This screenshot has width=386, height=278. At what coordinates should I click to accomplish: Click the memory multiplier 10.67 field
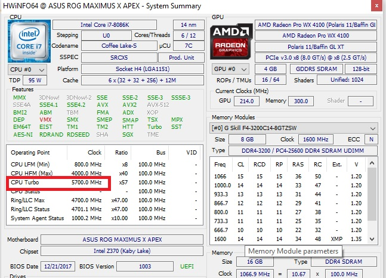point(299,274)
